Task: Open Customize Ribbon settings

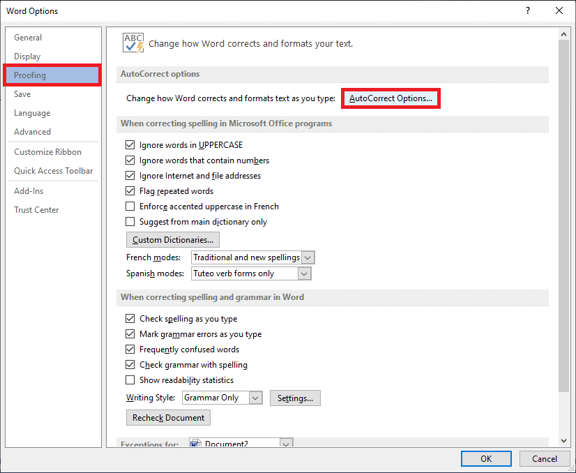Action: click(53, 152)
